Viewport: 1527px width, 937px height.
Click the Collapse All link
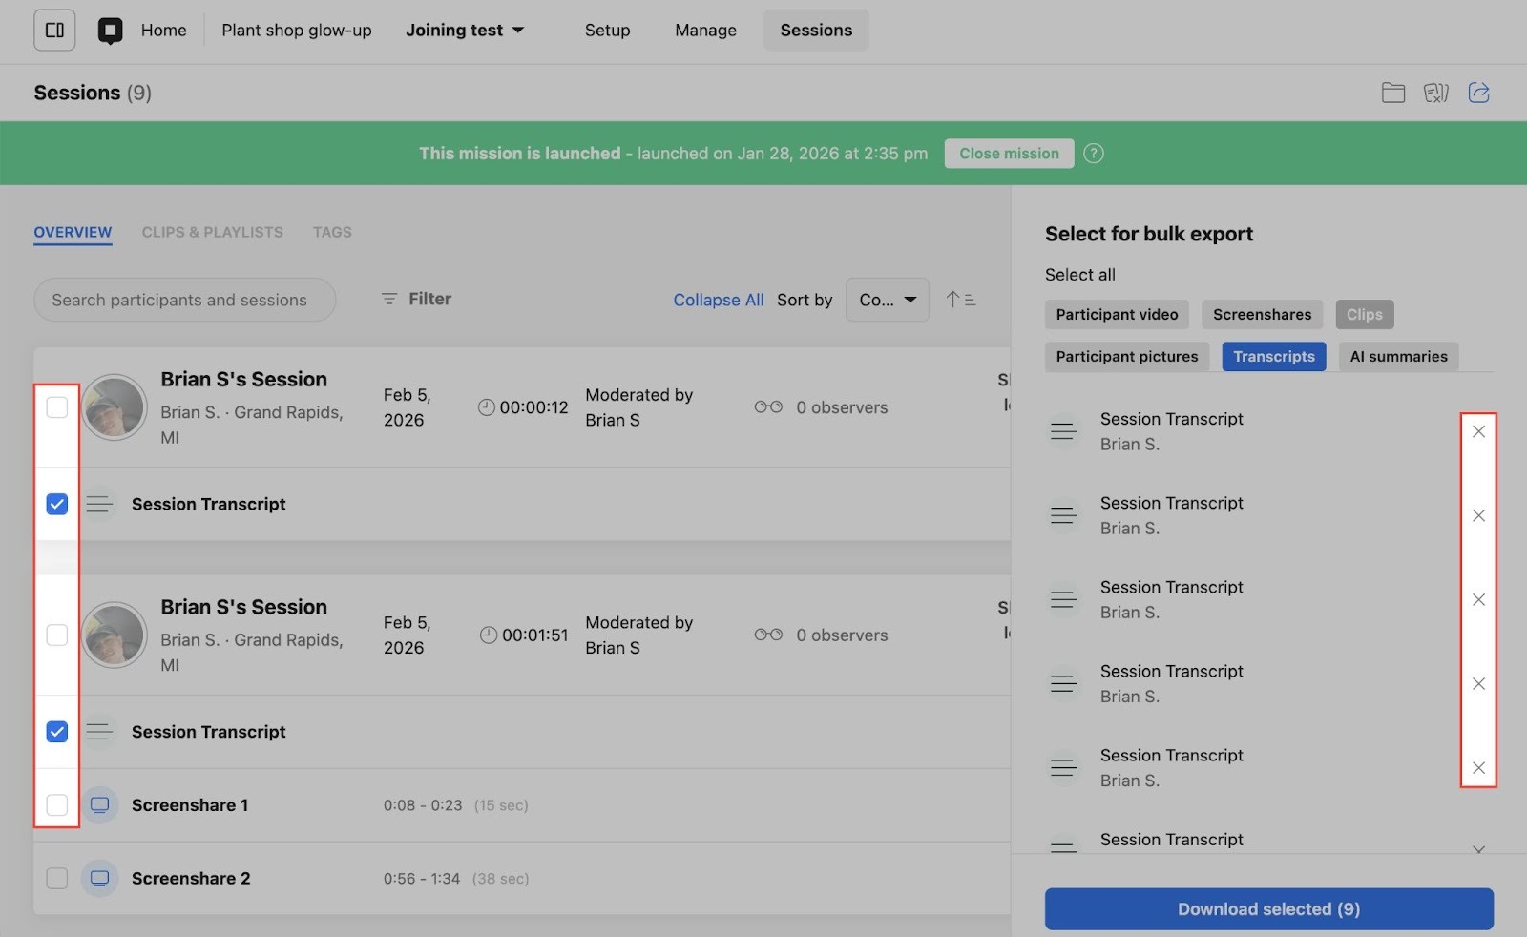click(x=718, y=300)
